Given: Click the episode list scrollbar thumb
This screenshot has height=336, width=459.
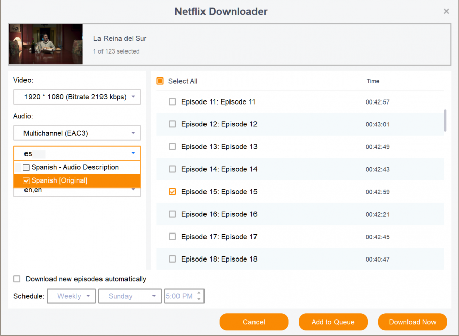Looking at the screenshot, I should tap(445, 120).
